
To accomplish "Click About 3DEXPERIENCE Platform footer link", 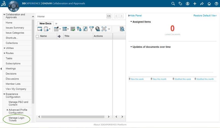I will (110, 125).
